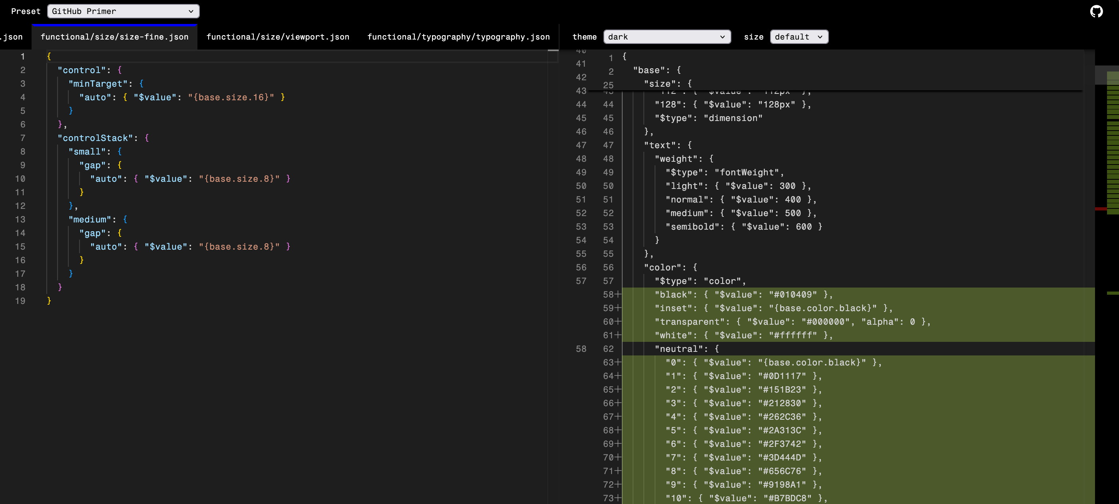This screenshot has height=504, width=1119.
Task: Open the theme dropdown set to dark
Action: pos(667,37)
